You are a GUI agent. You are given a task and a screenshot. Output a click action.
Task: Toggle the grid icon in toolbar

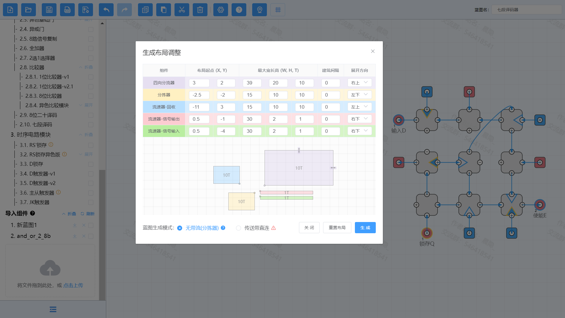278,10
